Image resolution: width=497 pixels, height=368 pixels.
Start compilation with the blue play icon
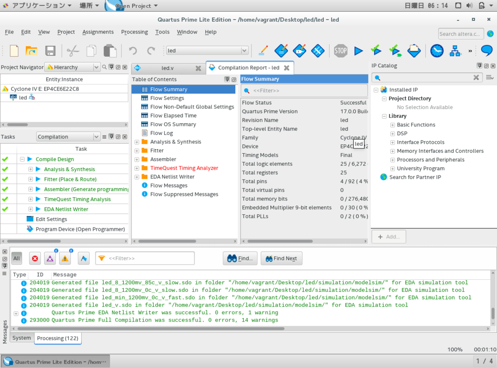coord(359,51)
